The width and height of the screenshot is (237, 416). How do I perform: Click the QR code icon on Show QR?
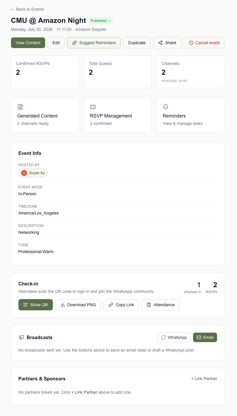point(26,305)
